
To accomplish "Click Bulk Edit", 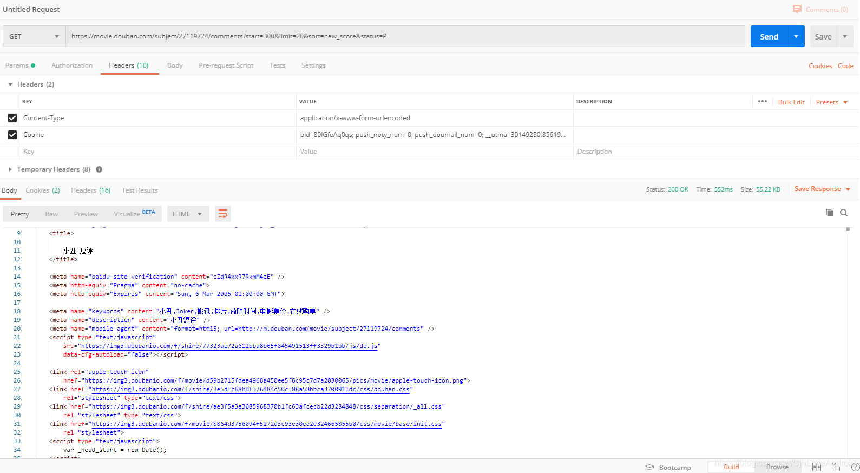I will [x=791, y=102].
